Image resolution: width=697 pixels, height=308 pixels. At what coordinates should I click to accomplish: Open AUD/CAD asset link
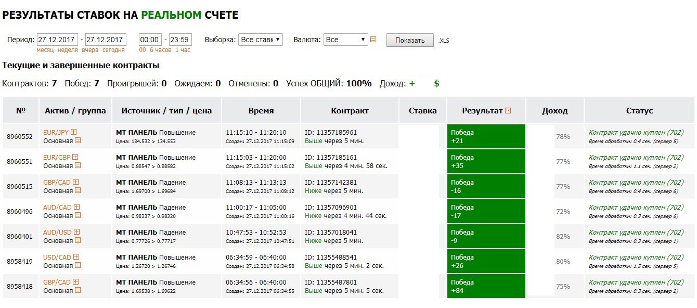[x=58, y=208]
